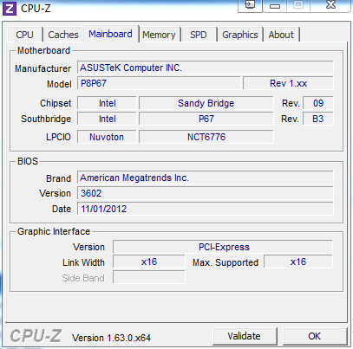353x349 pixels.
Task: Click the Link Width label
Action: [x=83, y=262]
